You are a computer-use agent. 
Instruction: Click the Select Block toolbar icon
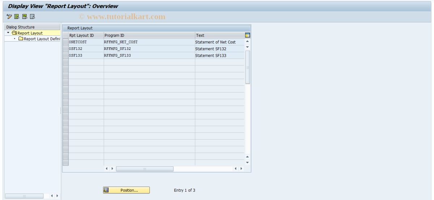point(24,17)
